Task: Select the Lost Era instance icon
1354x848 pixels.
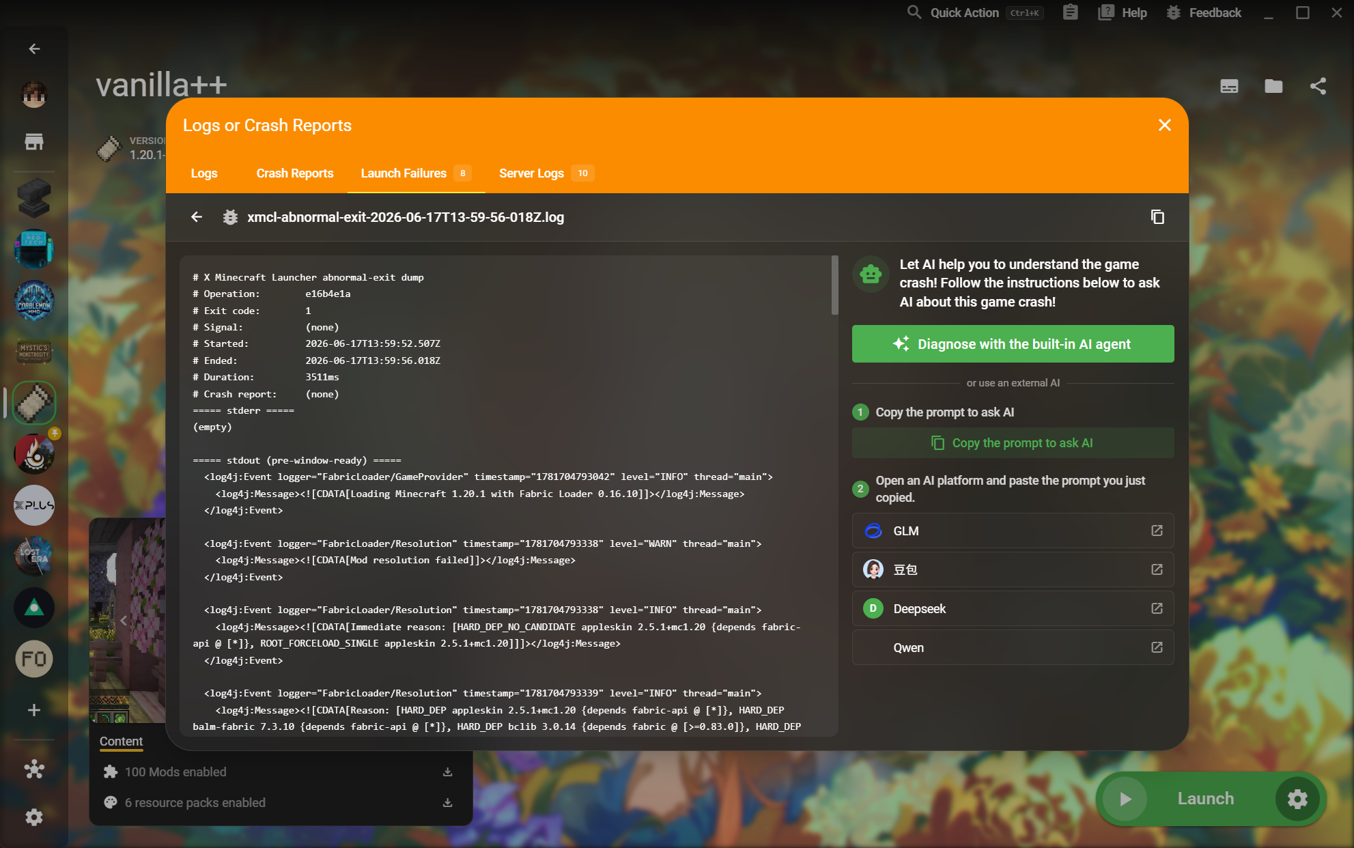Action: tap(34, 556)
